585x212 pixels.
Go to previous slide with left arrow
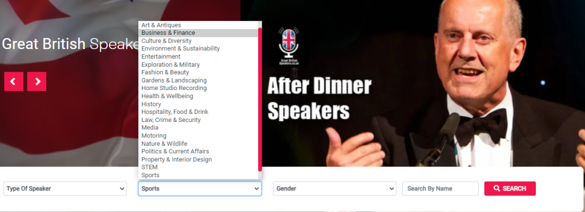click(14, 81)
